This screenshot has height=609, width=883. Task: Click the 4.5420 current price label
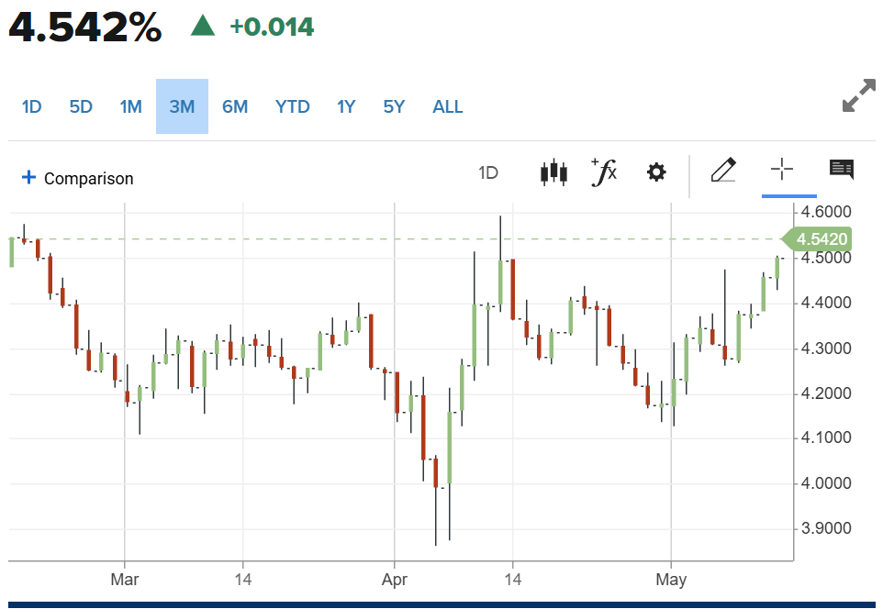tap(818, 239)
